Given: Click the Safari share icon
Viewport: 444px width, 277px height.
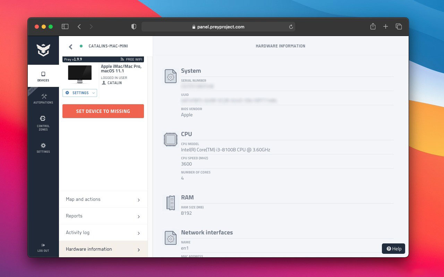Looking at the screenshot, I should click(x=373, y=27).
